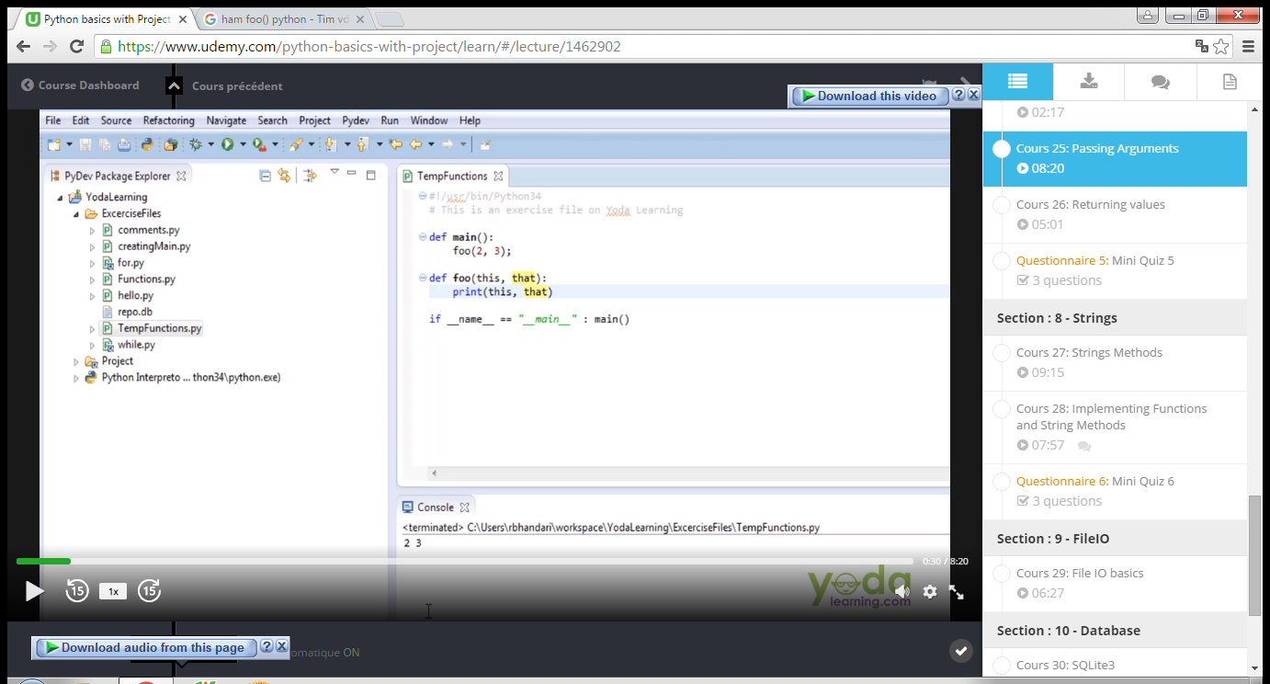Open help for Download this video bar
1270x684 pixels.
click(958, 95)
